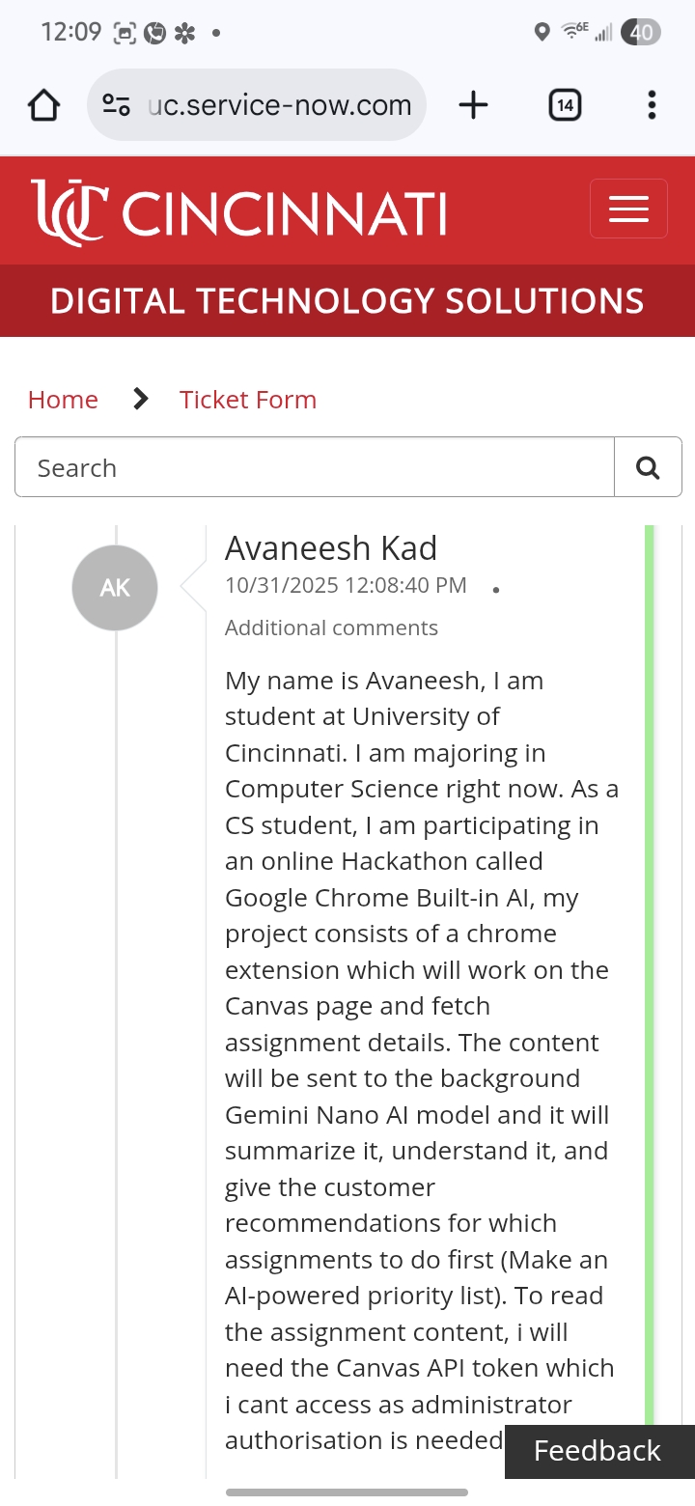
Task: Tap the browser home icon
Action: [x=44, y=105]
